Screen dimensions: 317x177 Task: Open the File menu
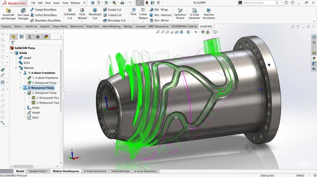33,3
